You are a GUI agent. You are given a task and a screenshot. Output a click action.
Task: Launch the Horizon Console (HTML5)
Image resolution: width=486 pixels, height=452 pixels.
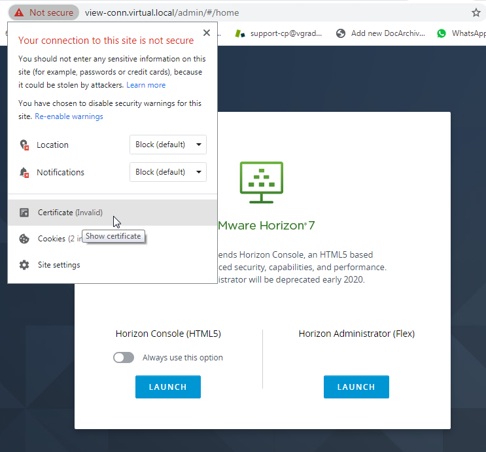point(168,387)
